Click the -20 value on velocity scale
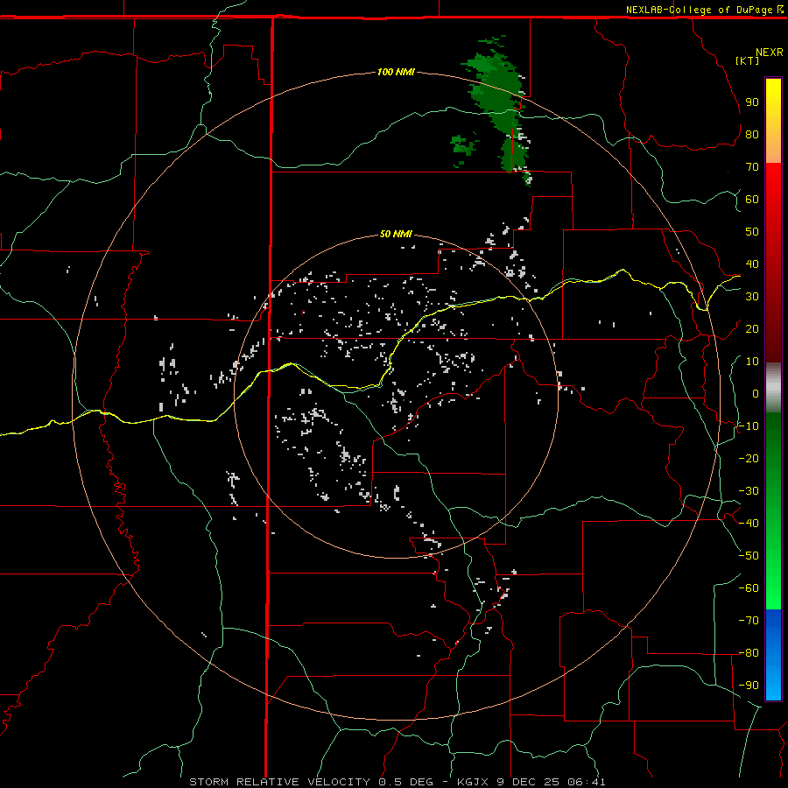Screen dimensions: 788x788 pyautogui.click(x=749, y=458)
